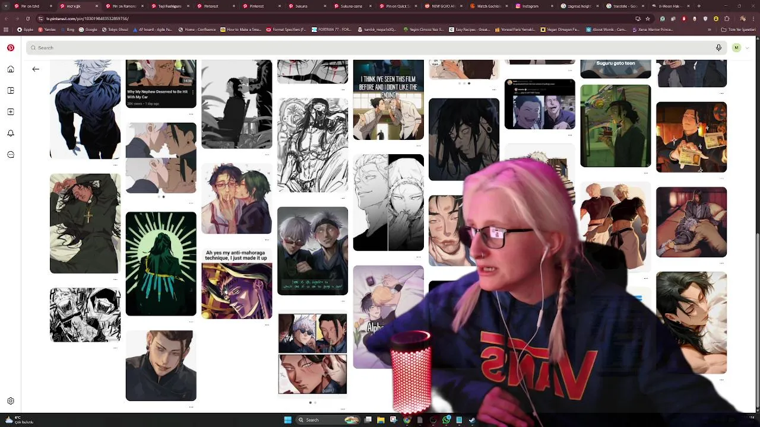The height and width of the screenshot is (427, 760).
Task: Expand the account chevron next to avatar
Action: coord(746,47)
